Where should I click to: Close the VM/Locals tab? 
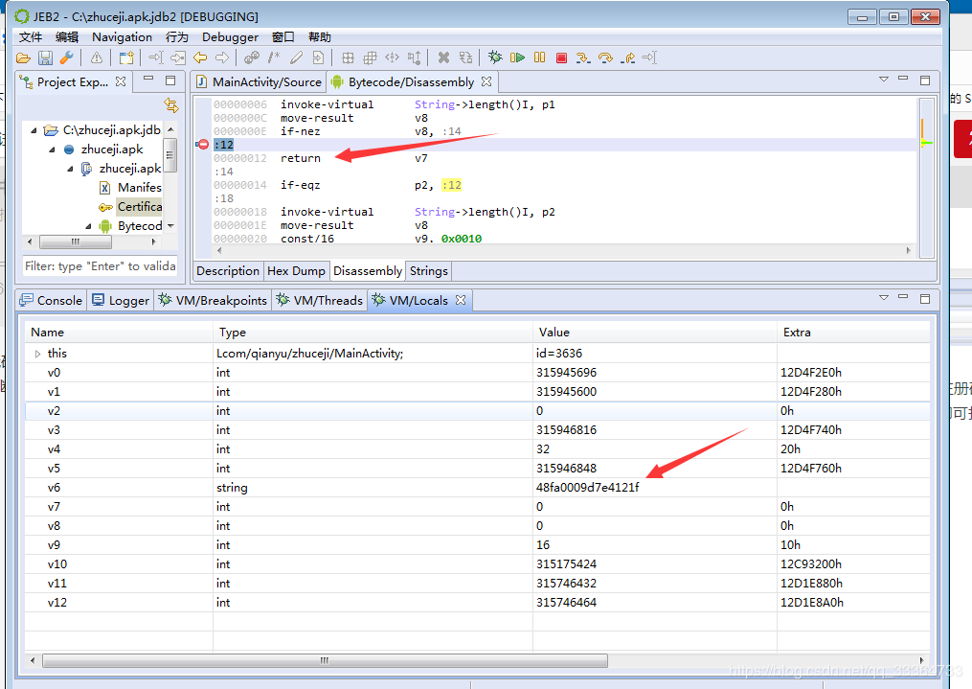pos(461,300)
